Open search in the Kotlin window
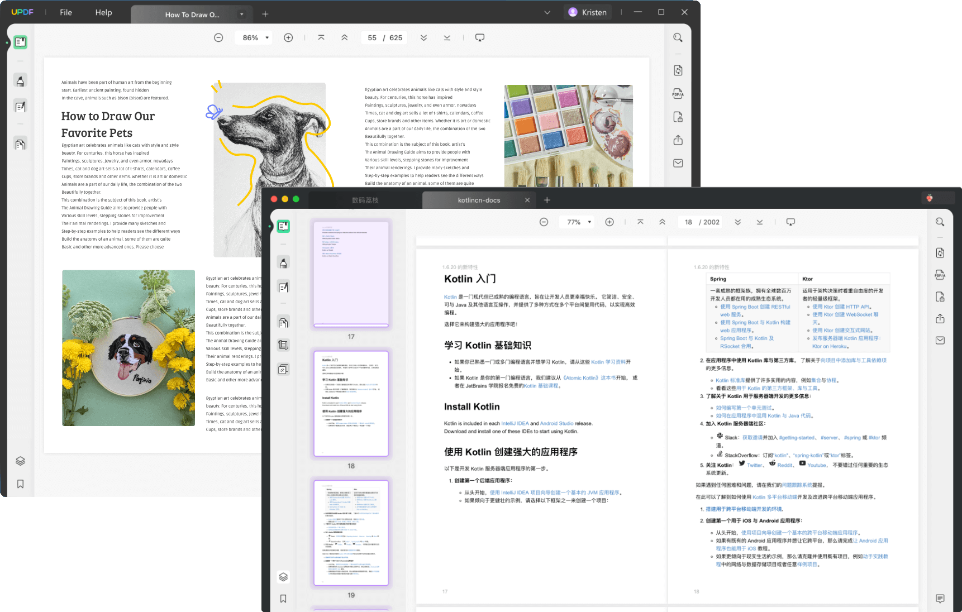This screenshot has height=612, width=962. click(x=940, y=222)
